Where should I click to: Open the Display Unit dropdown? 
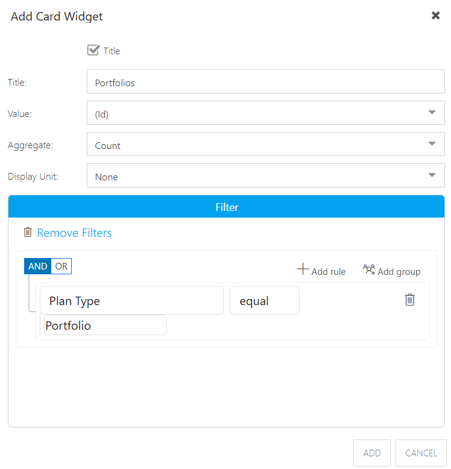pyautogui.click(x=265, y=175)
